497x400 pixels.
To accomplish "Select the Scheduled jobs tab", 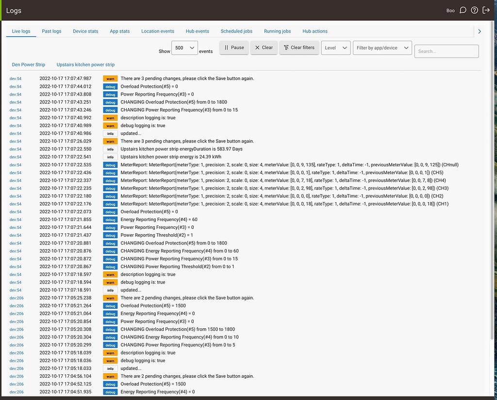I will click(x=236, y=31).
